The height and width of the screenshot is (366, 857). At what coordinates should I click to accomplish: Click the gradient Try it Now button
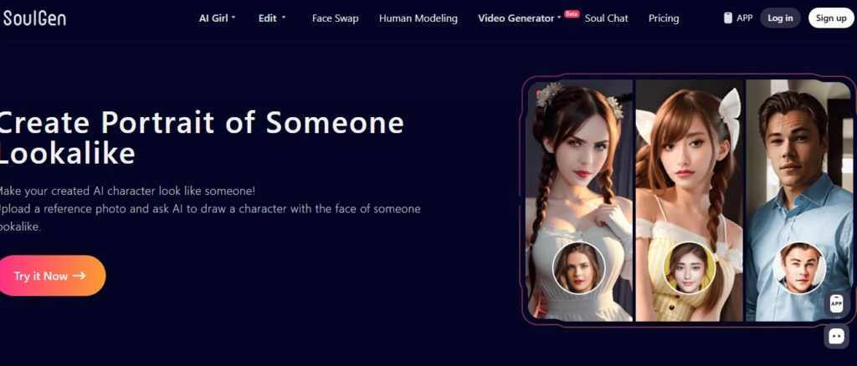(51, 276)
